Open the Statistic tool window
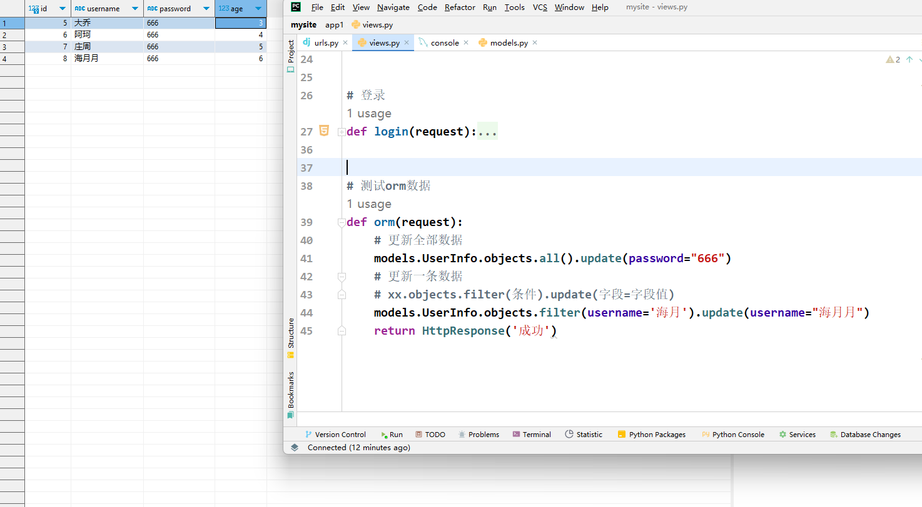Screen dimensions: 922x507 coord(584,435)
